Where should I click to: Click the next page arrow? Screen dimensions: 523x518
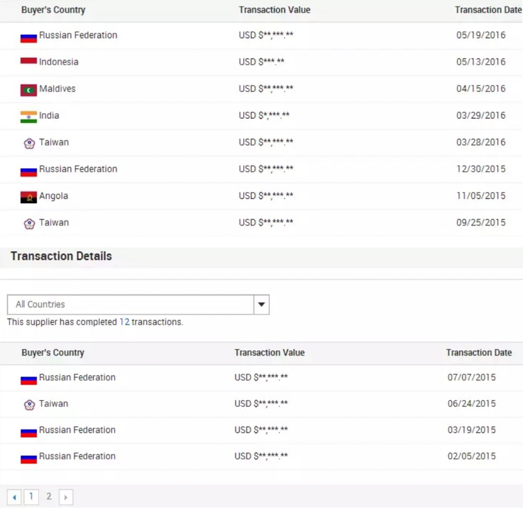click(66, 497)
